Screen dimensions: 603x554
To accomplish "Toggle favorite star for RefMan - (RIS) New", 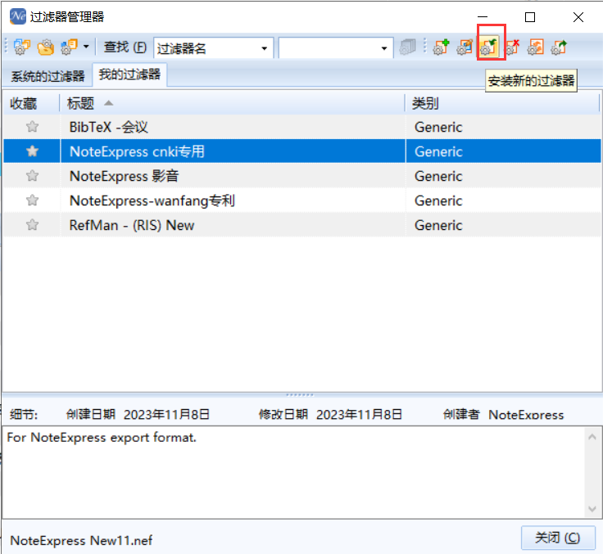I will [32, 225].
